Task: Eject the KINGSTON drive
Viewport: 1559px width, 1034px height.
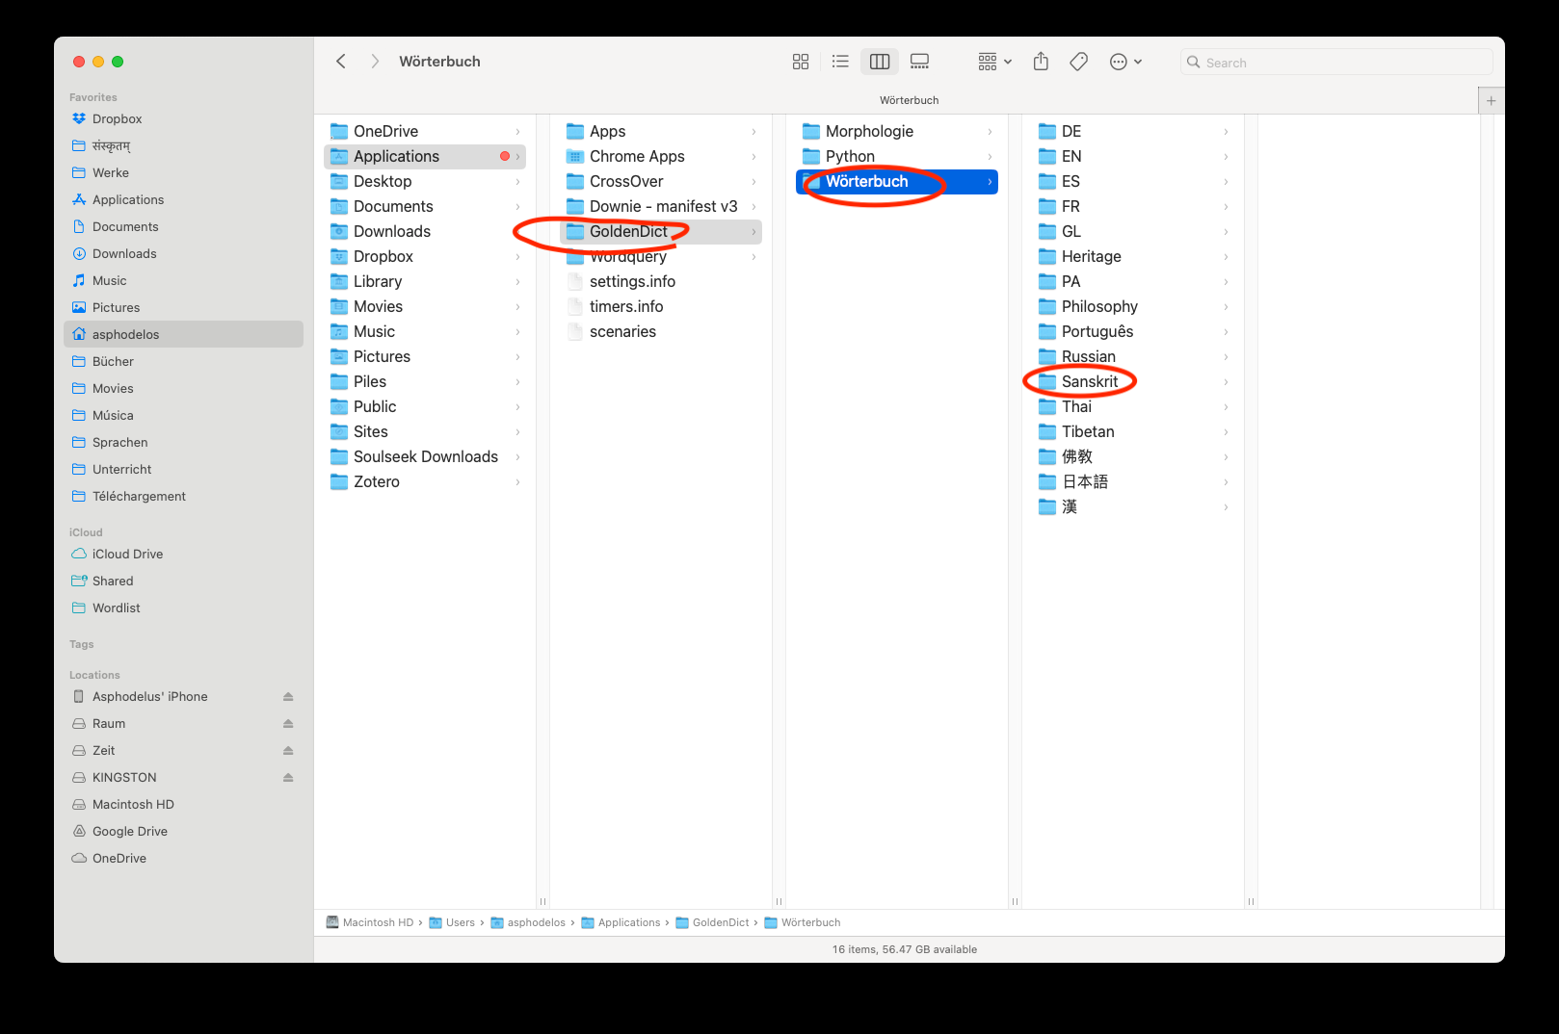Action: (x=288, y=777)
